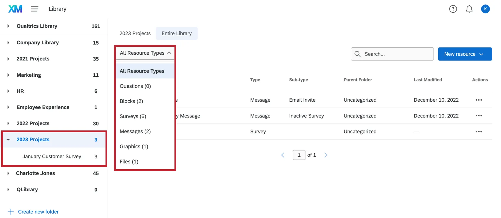This screenshot has width=501, height=218.
Task: Expand the Qualtrics Library folder
Action: pyautogui.click(x=8, y=26)
